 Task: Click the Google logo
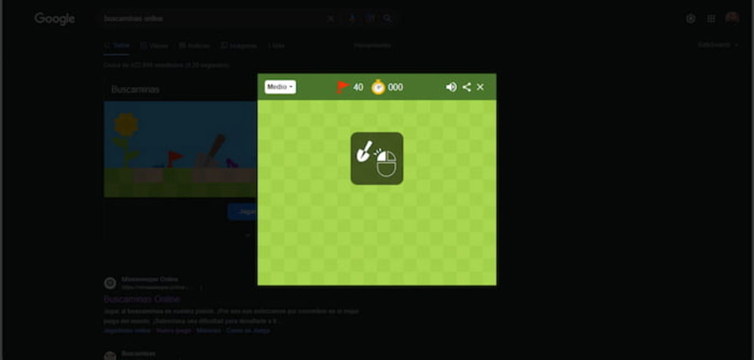click(x=55, y=19)
